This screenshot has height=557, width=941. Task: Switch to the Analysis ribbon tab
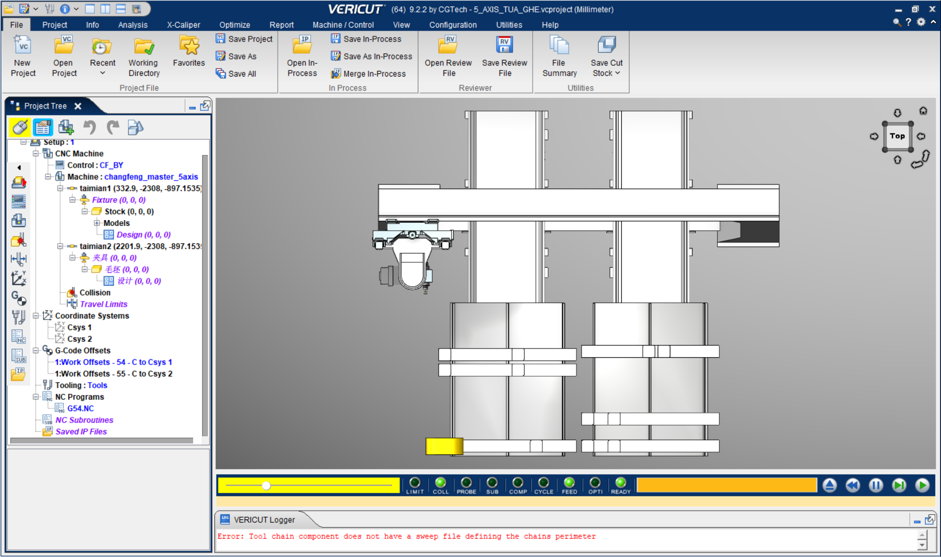pyautogui.click(x=132, y=25)
